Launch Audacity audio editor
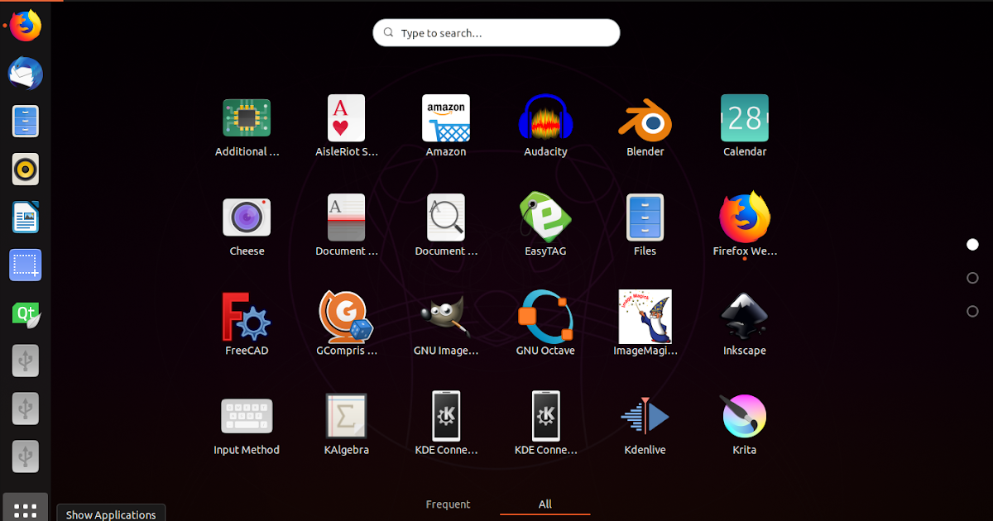 [x=545, y=118]
